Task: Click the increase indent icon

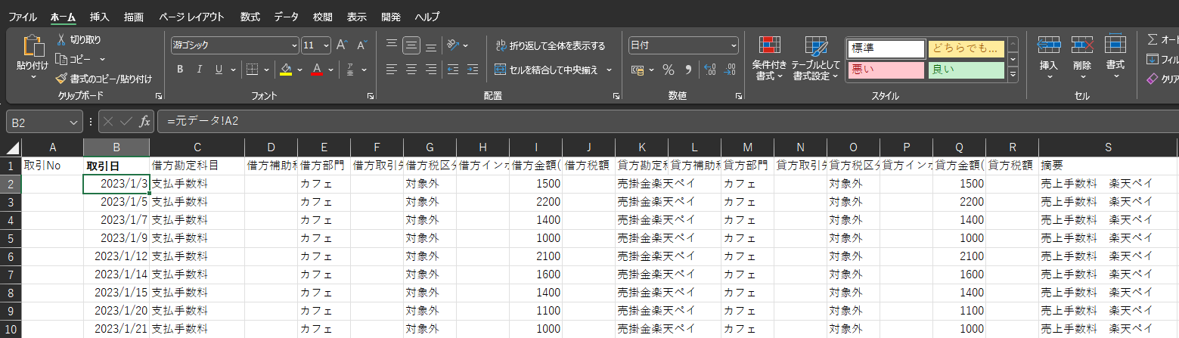Action: 473,70
